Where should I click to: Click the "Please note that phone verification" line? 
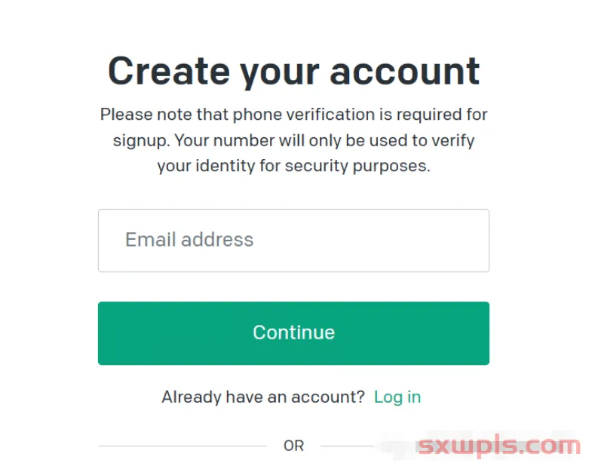point(293,115)
